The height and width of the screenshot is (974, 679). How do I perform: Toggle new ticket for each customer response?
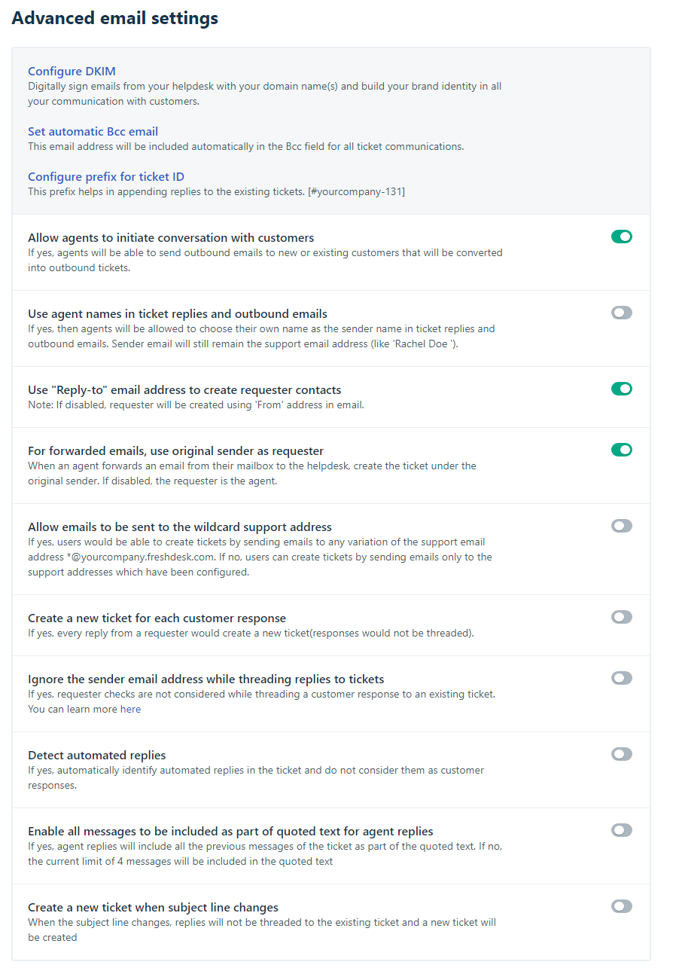coord(621,618)
